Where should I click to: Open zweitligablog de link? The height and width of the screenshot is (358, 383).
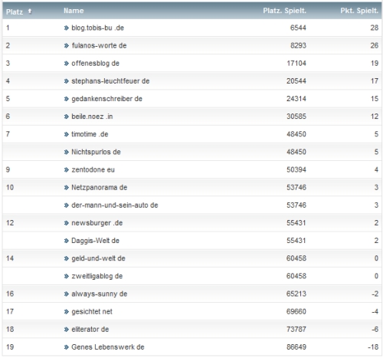pos(97,276)
